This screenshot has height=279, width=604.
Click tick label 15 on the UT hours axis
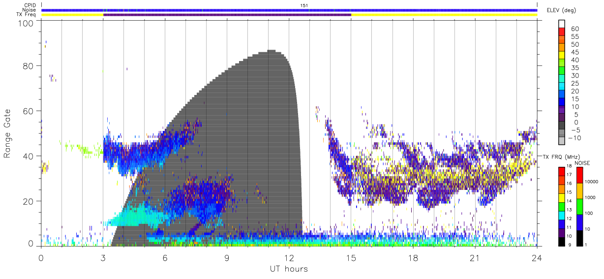click(351, 258)
